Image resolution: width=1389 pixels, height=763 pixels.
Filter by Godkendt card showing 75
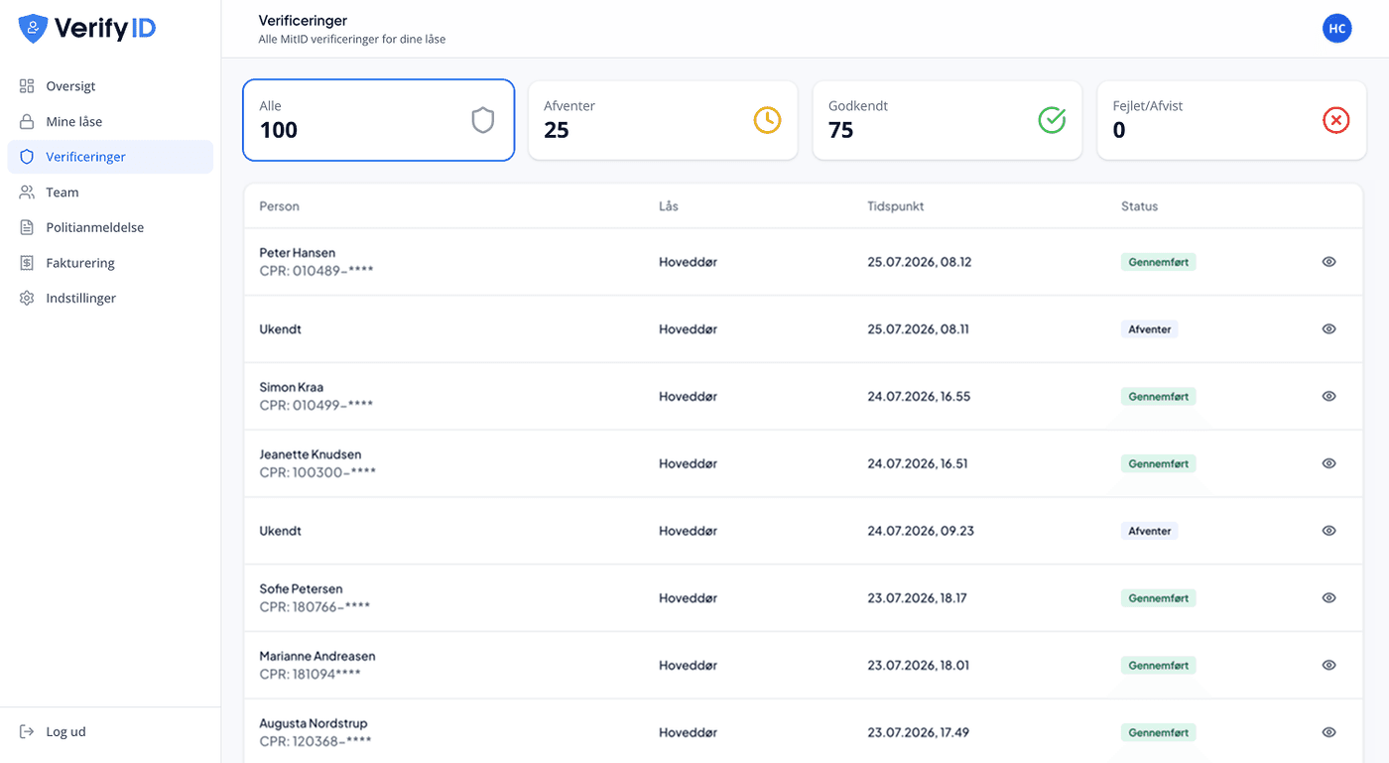coord(947,120)
